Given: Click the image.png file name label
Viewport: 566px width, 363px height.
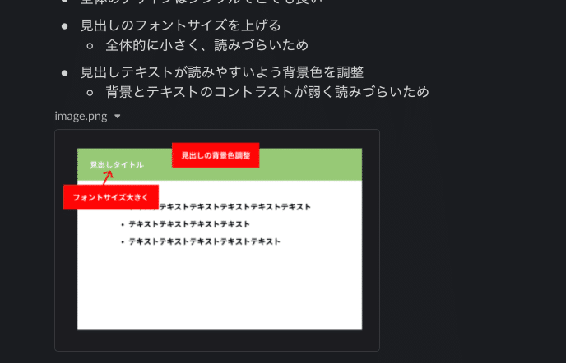Looking at the screenshot, I should pos(81,116).
